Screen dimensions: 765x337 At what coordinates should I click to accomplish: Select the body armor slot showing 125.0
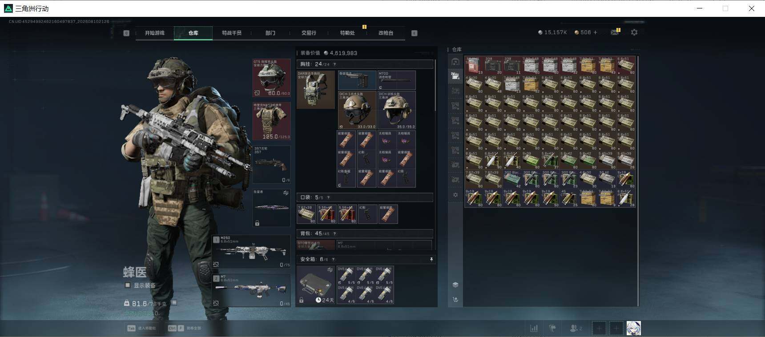tap(271, 121)
